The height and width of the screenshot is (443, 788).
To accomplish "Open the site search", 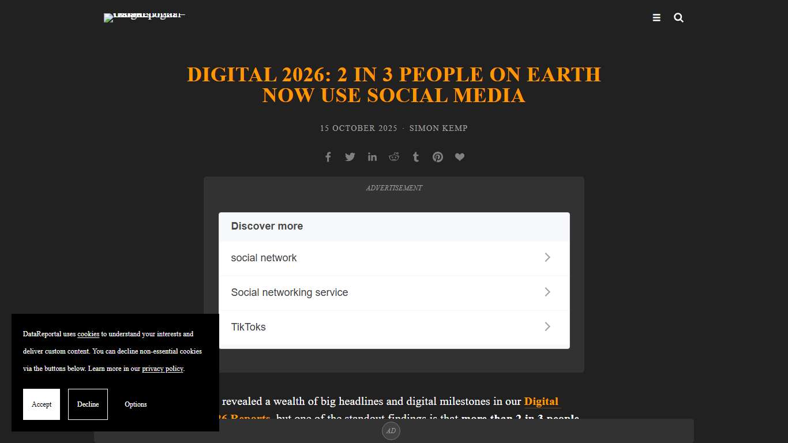I will click(678, 17).
